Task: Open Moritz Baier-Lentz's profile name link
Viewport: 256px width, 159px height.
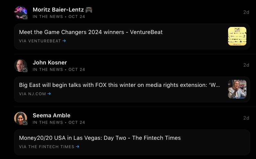Action: [x=58, y=10]
